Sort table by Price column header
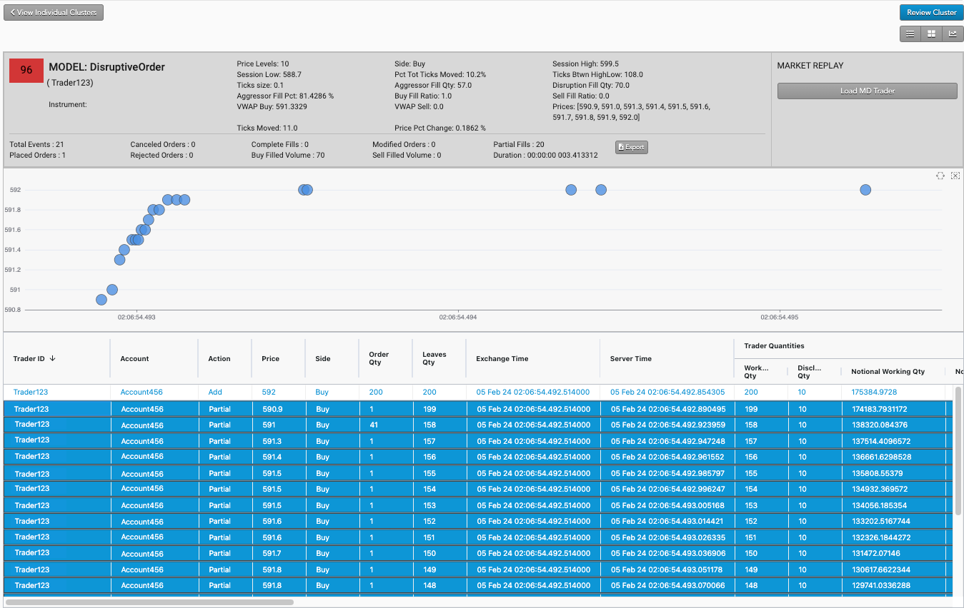Image resolution: width=964 pixels, height=608 pixels. (270, 358)
